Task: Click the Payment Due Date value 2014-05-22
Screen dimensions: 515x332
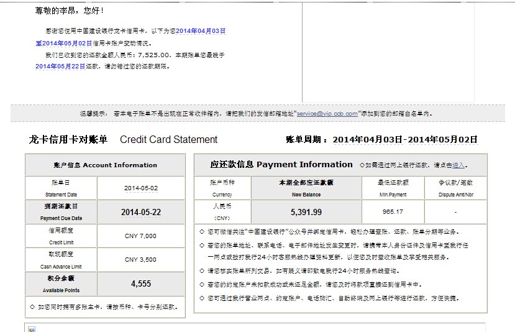Action: click(141, 212)
